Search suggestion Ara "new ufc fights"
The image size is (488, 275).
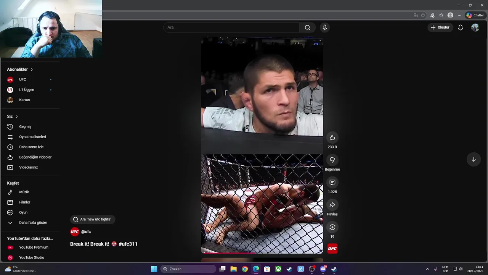pyautogui.click(x=92, y=219)
